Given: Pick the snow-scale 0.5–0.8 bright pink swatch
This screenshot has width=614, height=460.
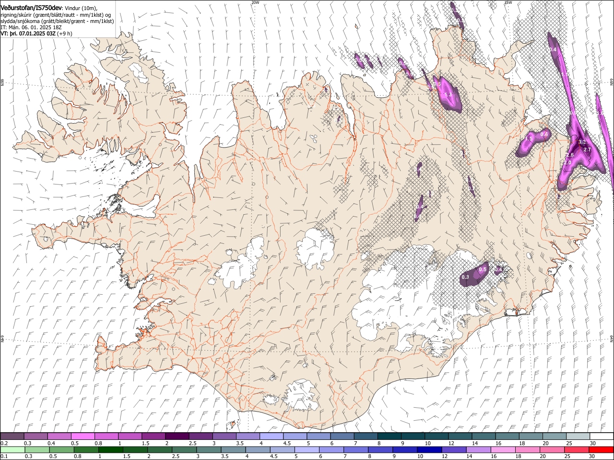Looking at the screenshot, I should tap(83, 437).
